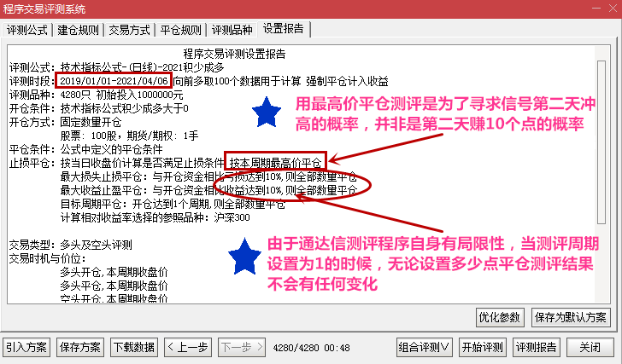Go to the 平仓规则 tab
622x364 pixels.
click(x=180, y=30)
